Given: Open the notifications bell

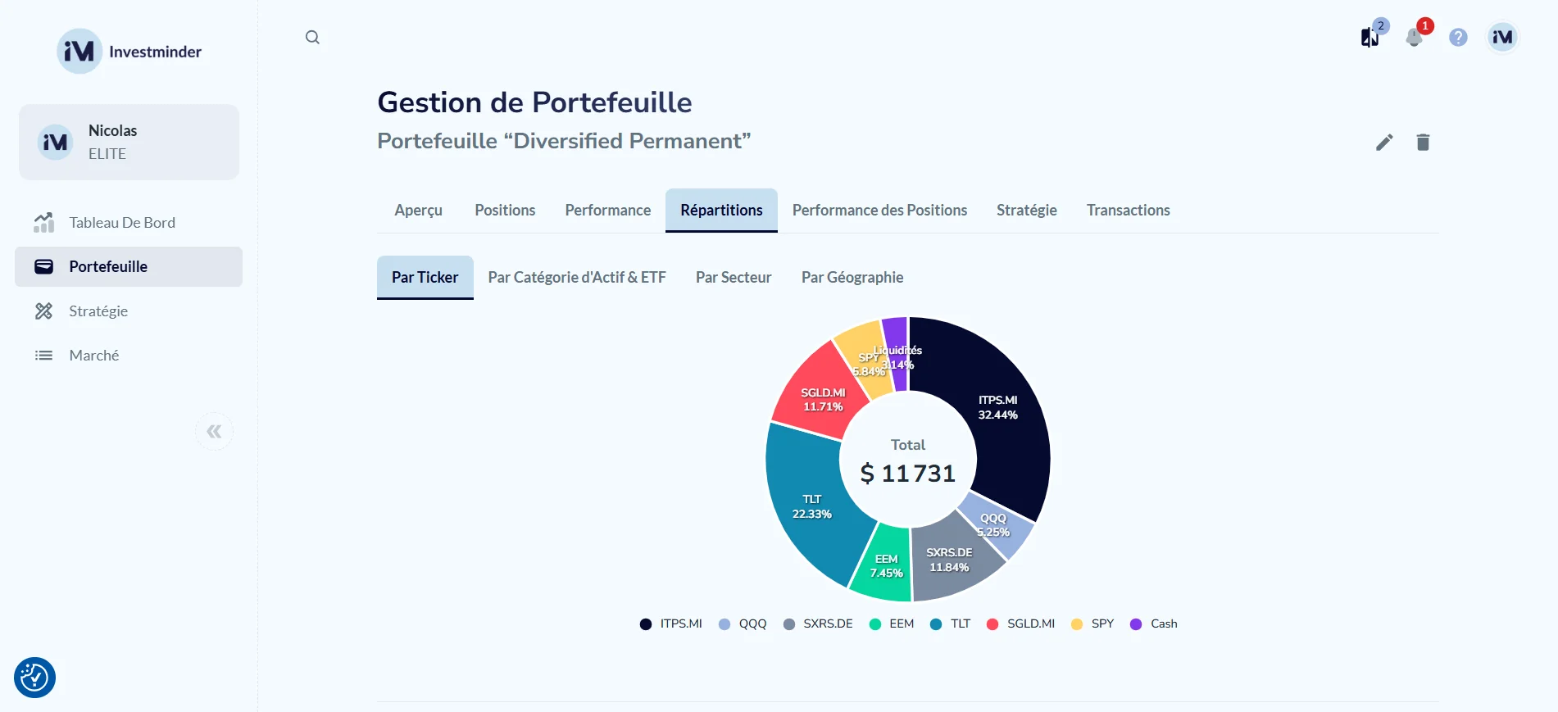Looking at the screenshot, I should [x=1414, y=38].
